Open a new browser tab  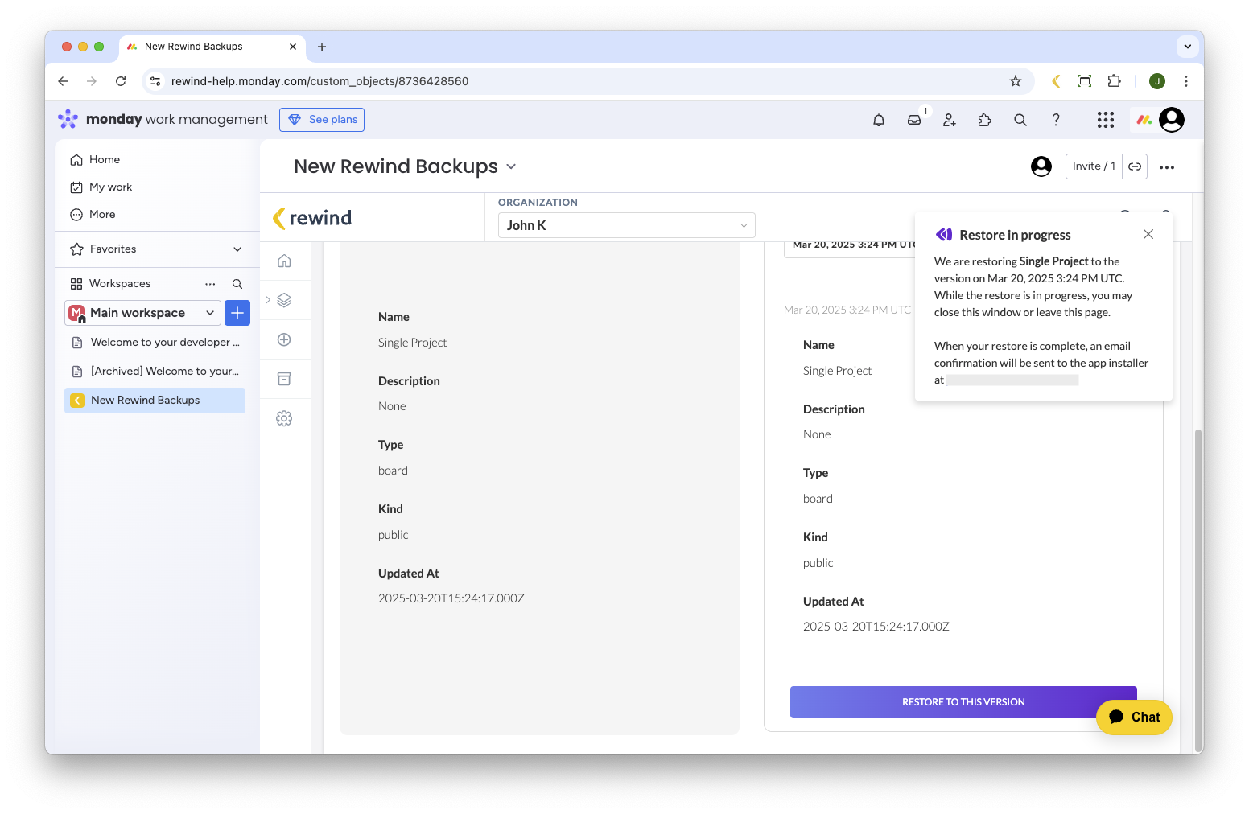pyautogui.click(x=322, y=47)
